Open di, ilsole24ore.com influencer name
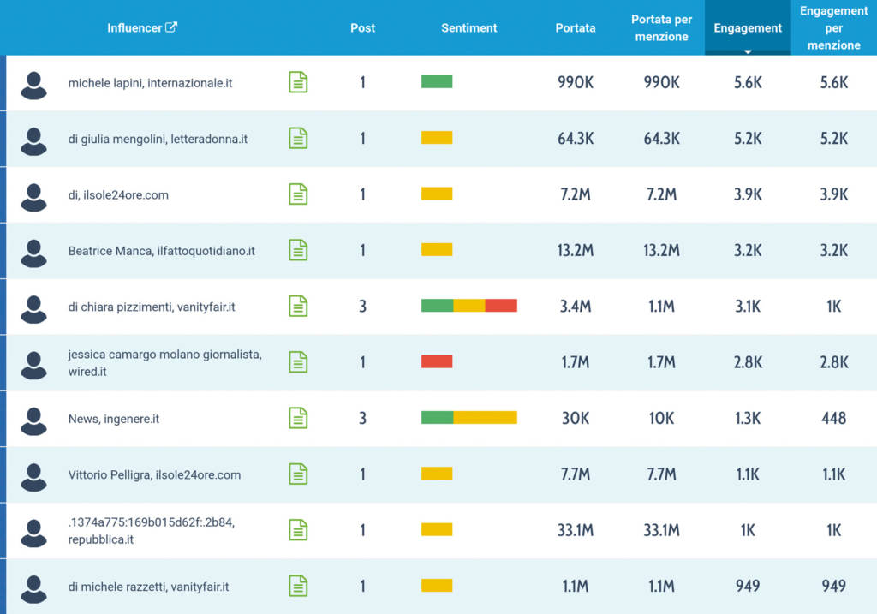Viewport: 877px width, 614px height. click(x=118, y=194)
